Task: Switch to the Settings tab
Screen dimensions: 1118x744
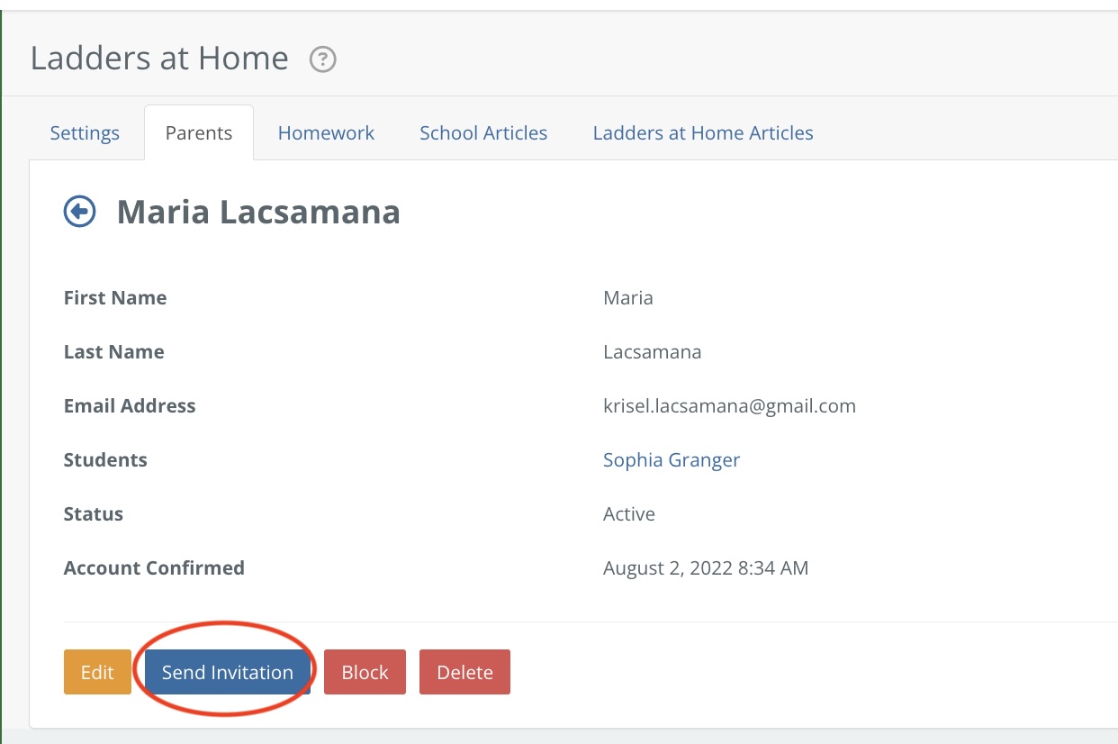Action: click(85, 133)
